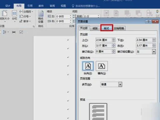
Task: Switch to the 布局 layout ribbon tab
Action: pyautogui.click(x=19, y=6)
